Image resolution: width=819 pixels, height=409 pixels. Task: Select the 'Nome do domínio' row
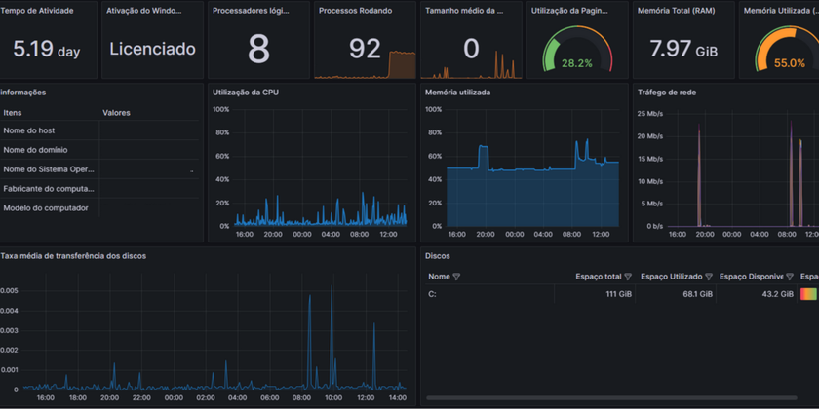(x=99, y=150)
